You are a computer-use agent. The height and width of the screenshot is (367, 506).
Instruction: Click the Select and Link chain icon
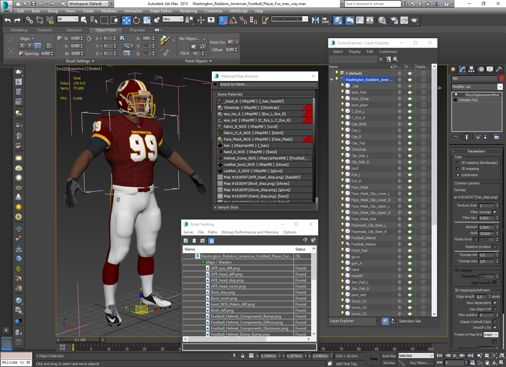tap(29, 20)
